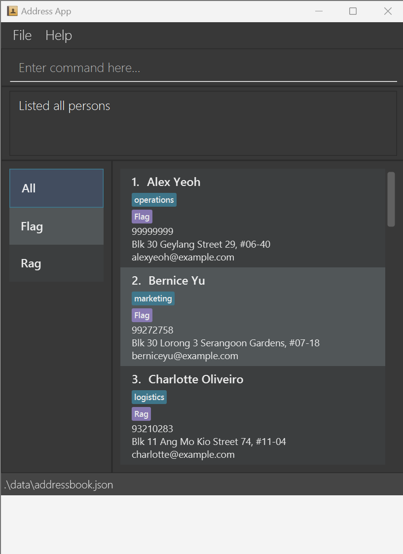Open the Help menu
This screenshot has height=554, width=403.
(59, 36)
